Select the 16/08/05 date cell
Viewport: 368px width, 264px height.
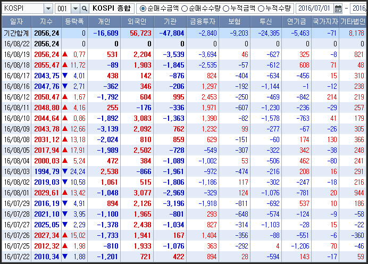[x=16, y=150]
